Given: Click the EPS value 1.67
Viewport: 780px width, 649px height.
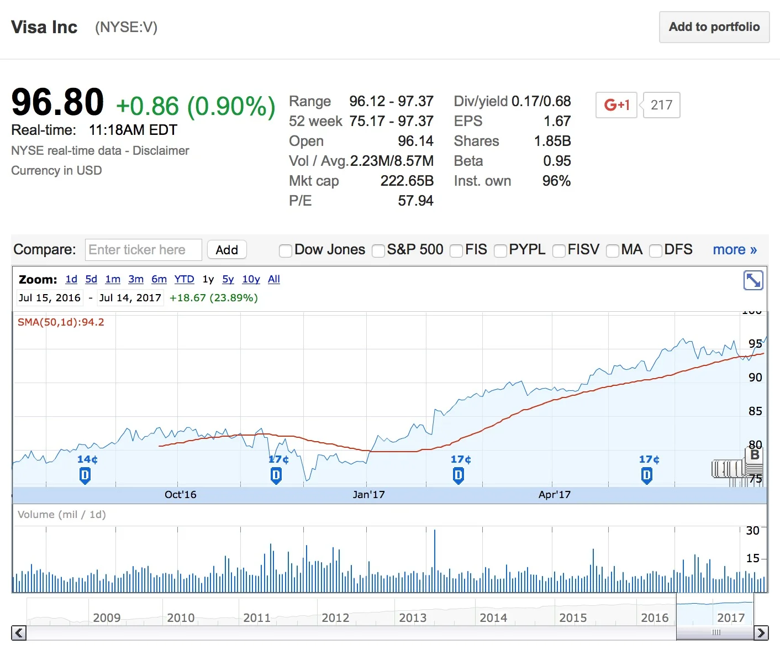Looking at the screenshot, I should (x=557, y=121).
